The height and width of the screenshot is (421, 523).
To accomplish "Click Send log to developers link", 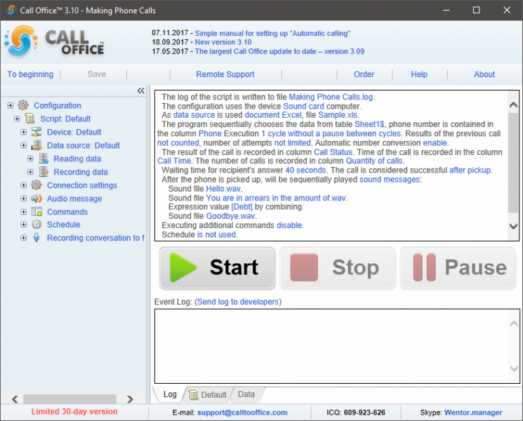I will [238, 302].
